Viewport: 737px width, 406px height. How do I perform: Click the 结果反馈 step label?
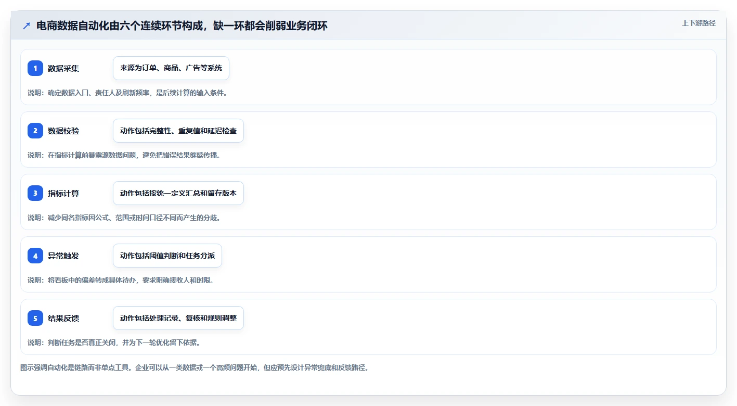click(63, 318)
